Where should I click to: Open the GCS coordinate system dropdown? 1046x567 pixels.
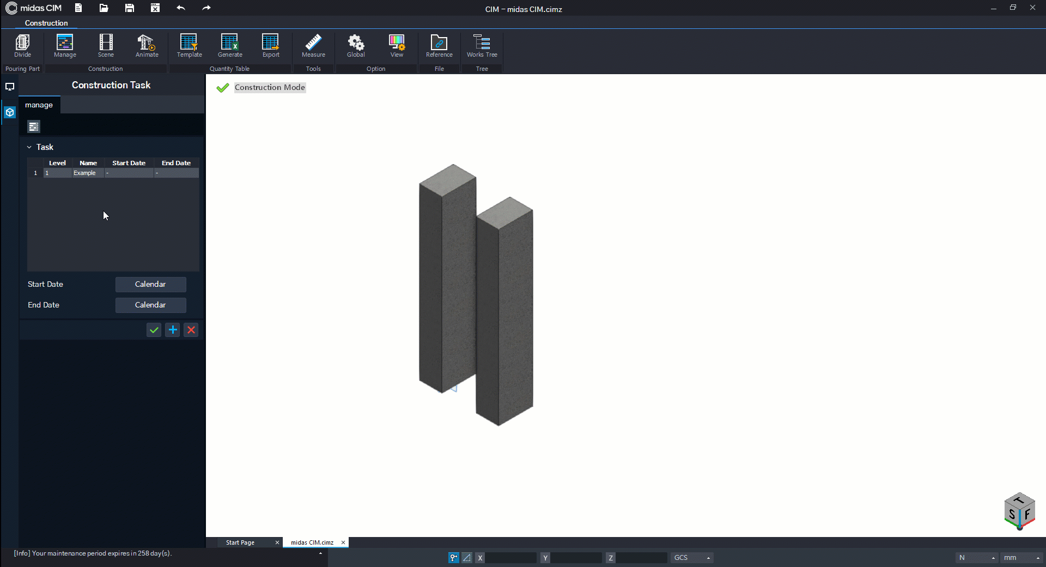(692, 558)
